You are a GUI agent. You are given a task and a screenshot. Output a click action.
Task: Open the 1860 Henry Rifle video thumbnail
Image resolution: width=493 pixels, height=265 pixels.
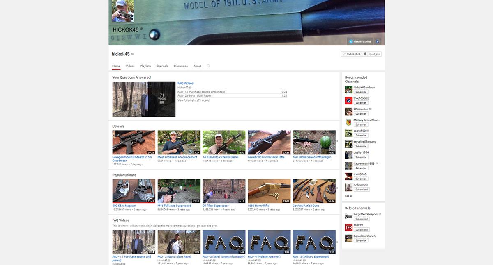(269, 191)
